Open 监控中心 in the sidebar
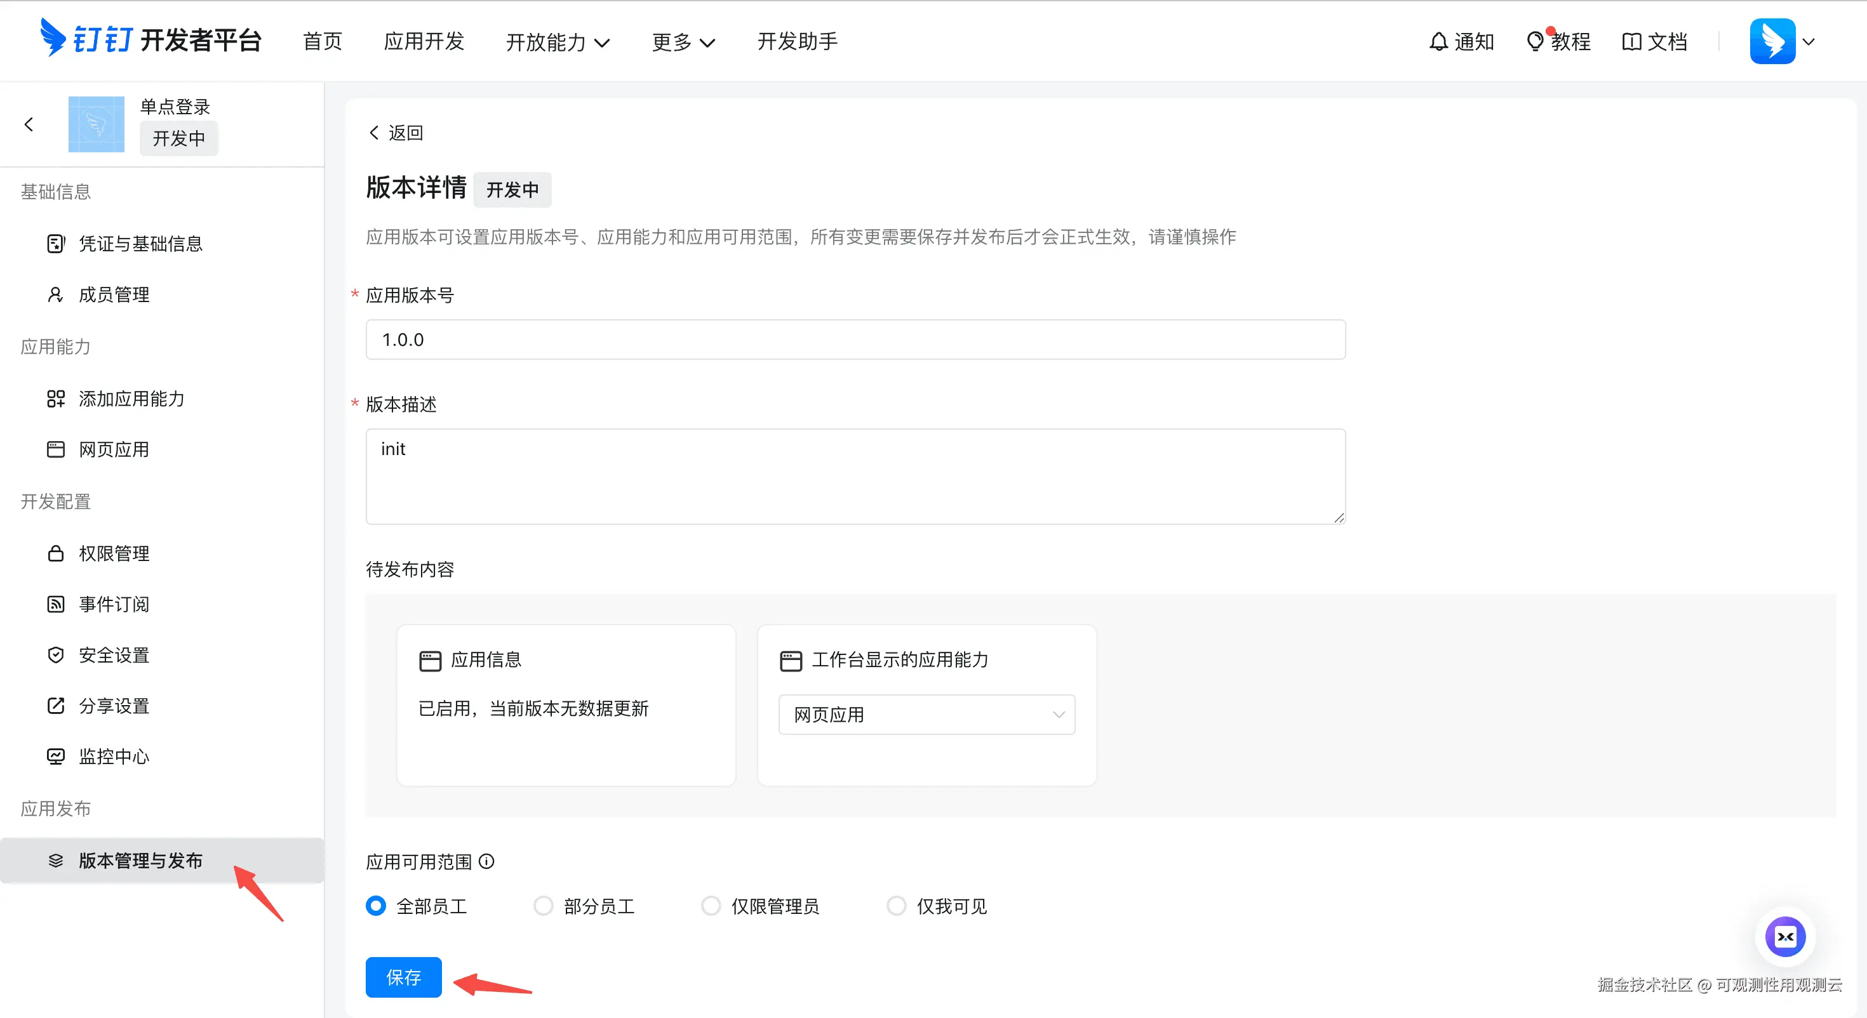Image resolution: width=1867 pixels, height=1018 pixels. coord(114,757)
